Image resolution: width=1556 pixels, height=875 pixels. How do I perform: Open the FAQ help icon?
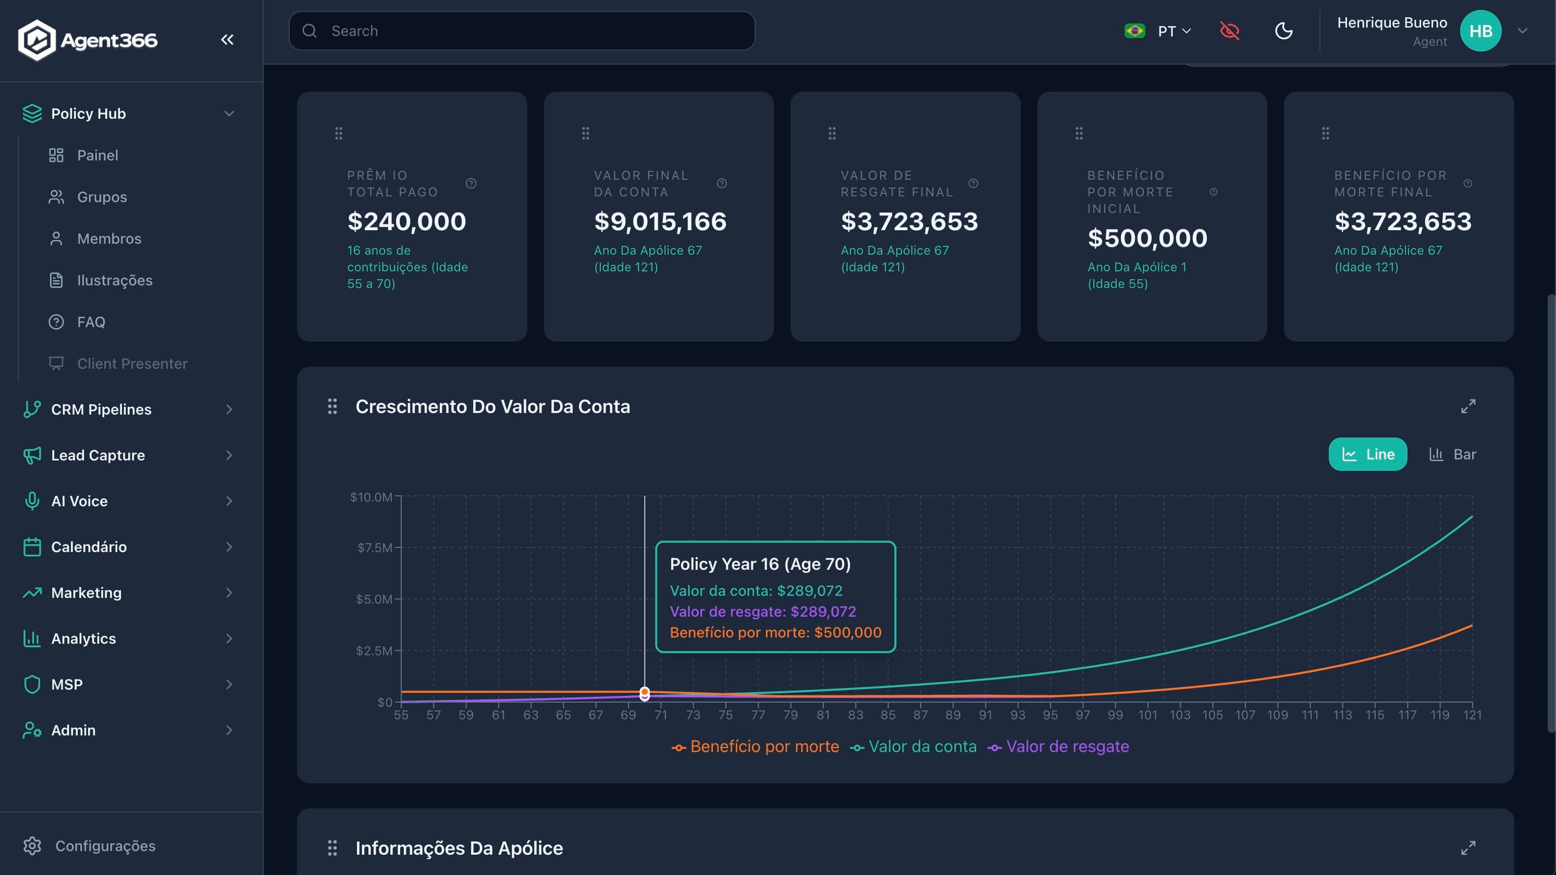tap(56, 322)
